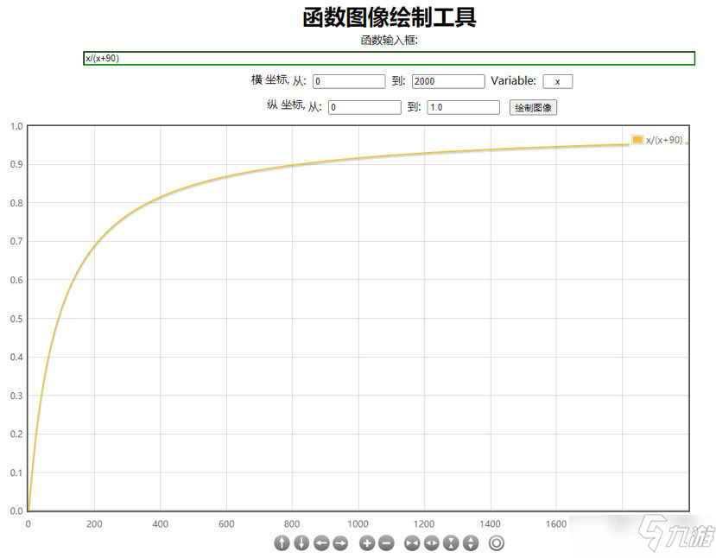The width and height of the screenshot is (716, 558).
Task: Click the 绘制图像 draw button
Action: click(533, 108)
